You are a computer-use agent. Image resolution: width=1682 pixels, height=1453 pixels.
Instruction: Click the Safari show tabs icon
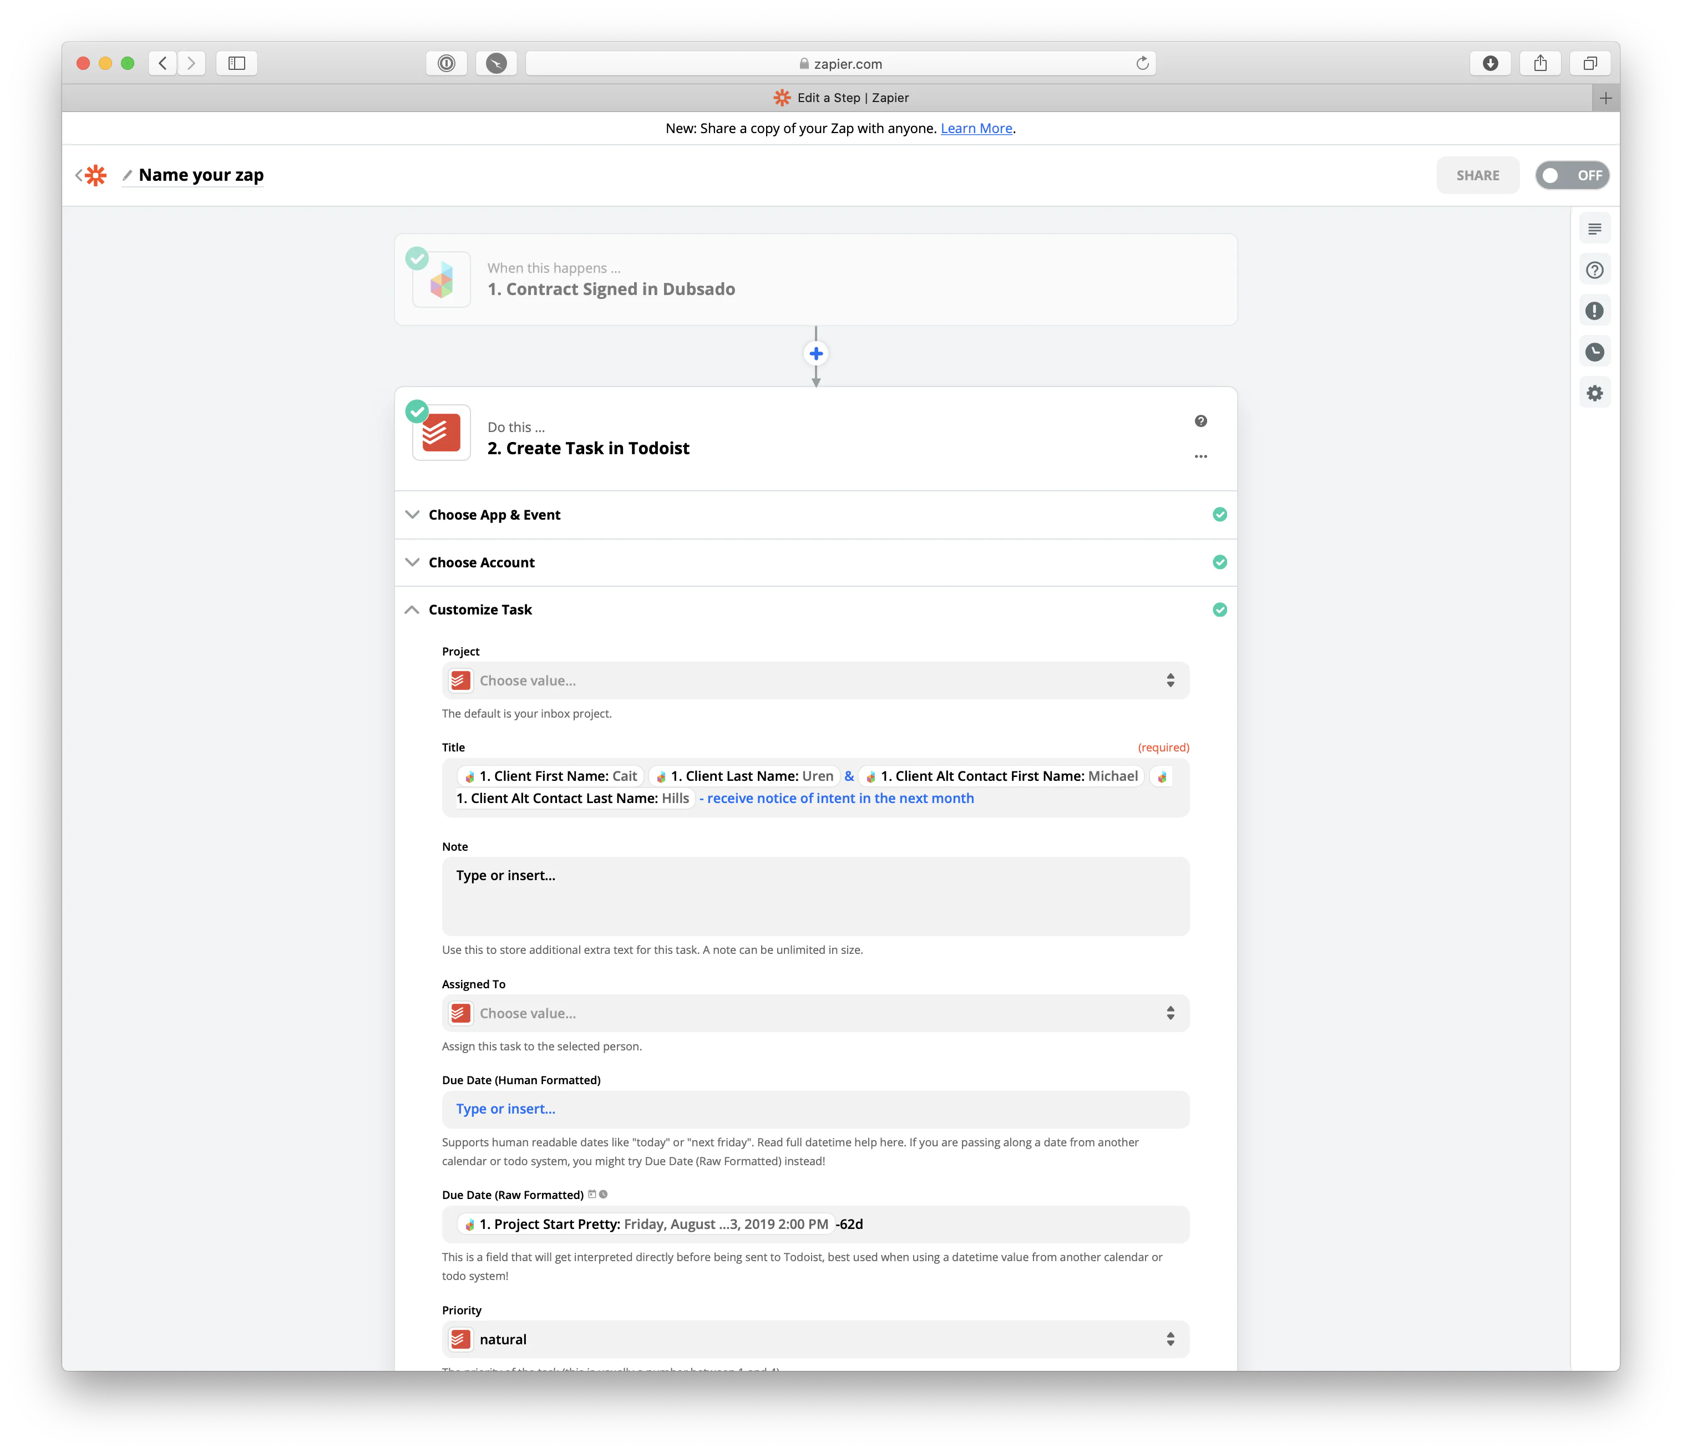[x=1589, y=63]
